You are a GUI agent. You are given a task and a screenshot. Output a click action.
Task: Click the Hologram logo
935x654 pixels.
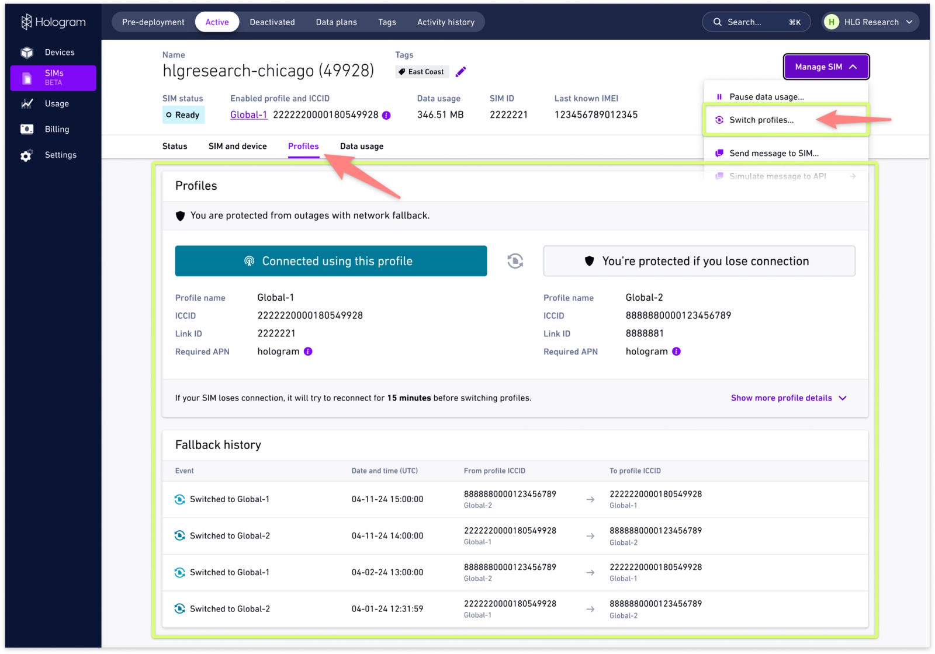pos(53,22)
